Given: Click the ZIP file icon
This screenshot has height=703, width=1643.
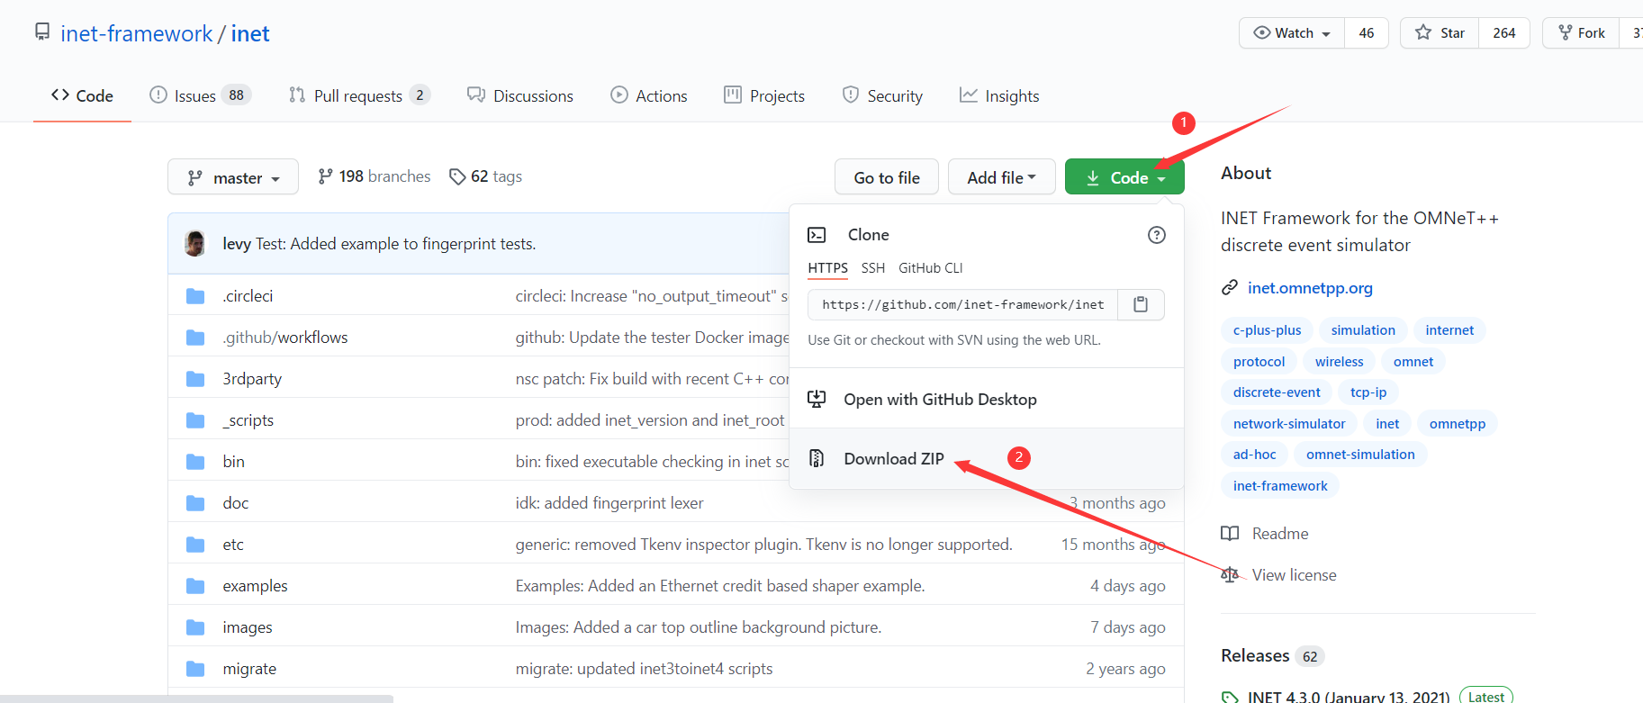Looking at the screenshot, I should pyautogui.click(x=817, y=458).
